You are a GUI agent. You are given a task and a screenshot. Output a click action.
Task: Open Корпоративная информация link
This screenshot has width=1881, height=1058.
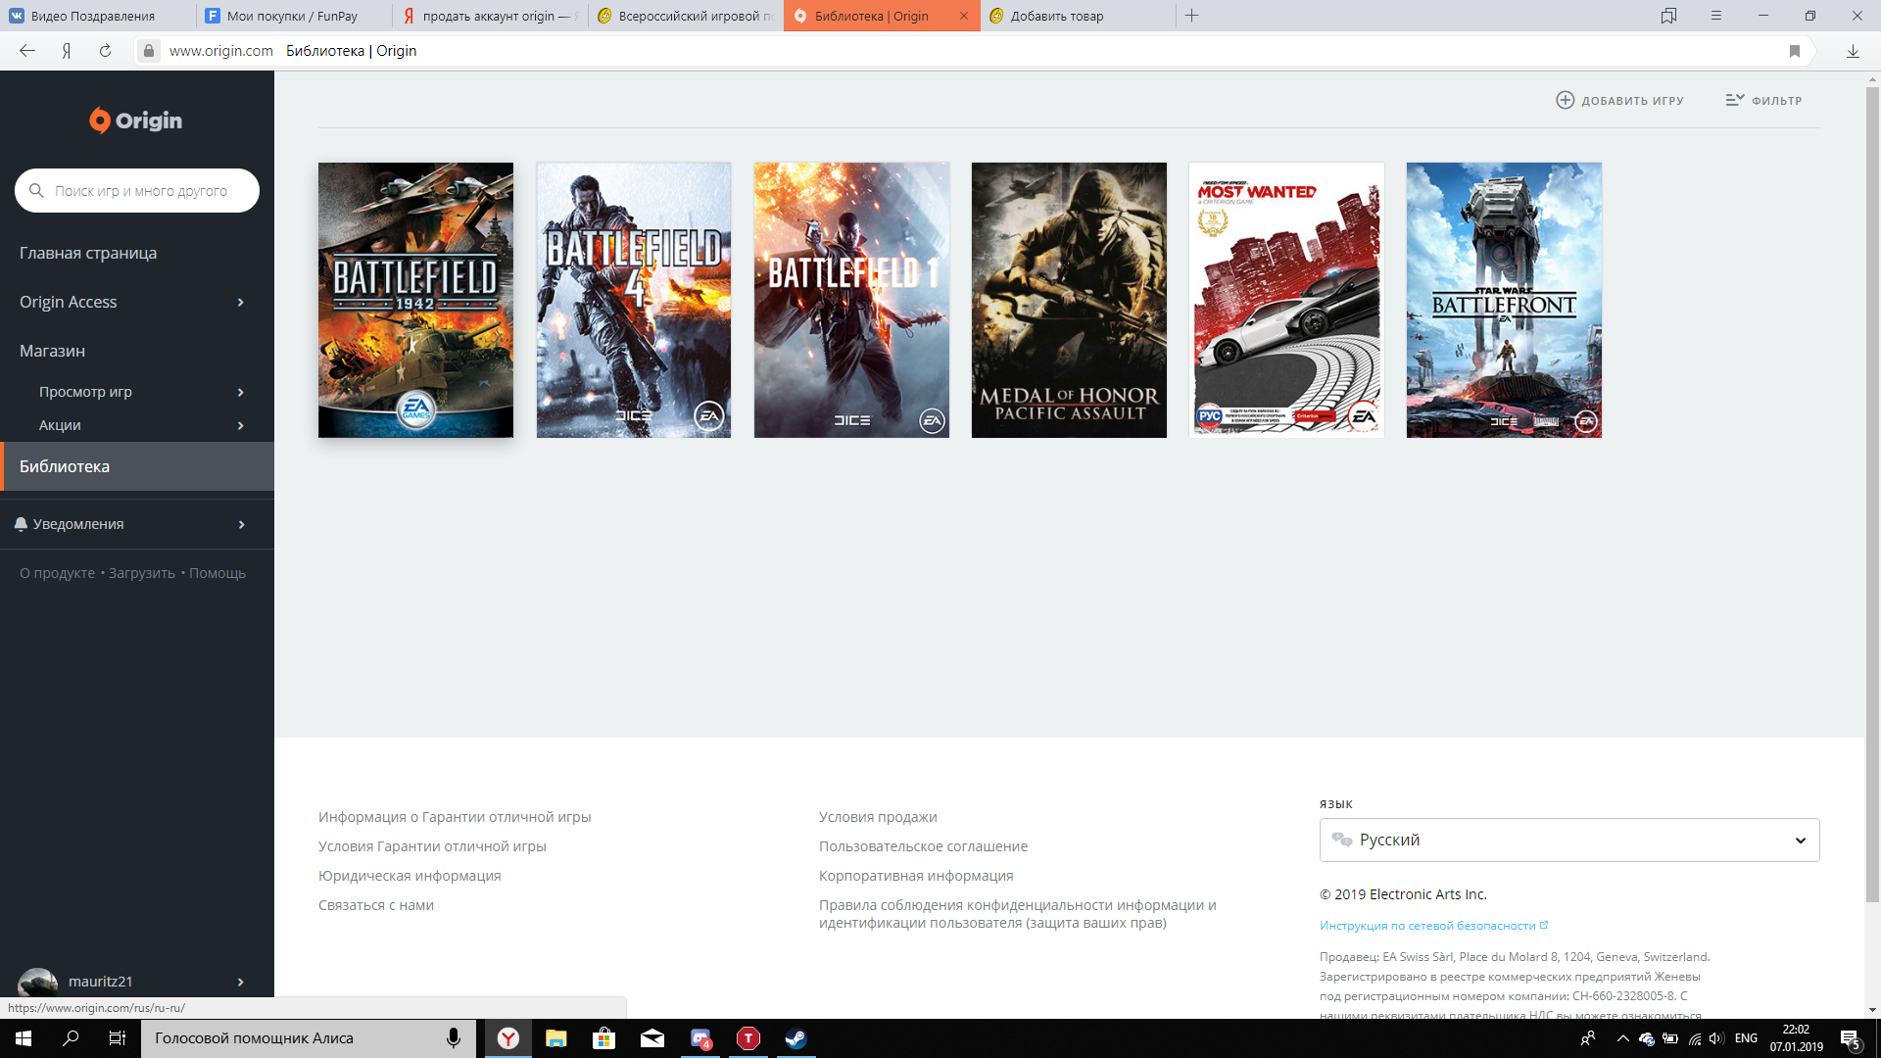916,876
